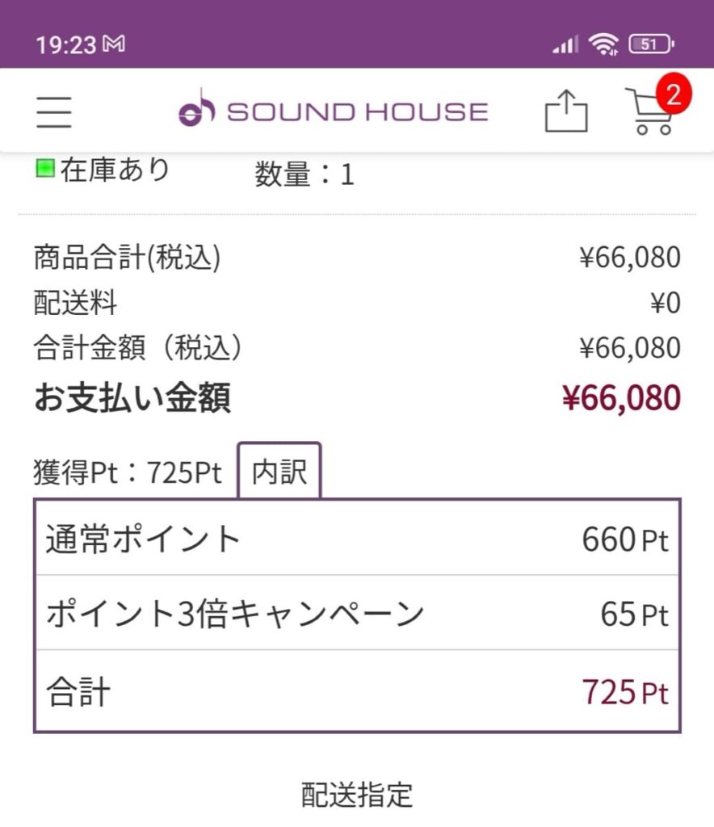
Task: Tap the status bar clock
Action: [x=65, y=44]
